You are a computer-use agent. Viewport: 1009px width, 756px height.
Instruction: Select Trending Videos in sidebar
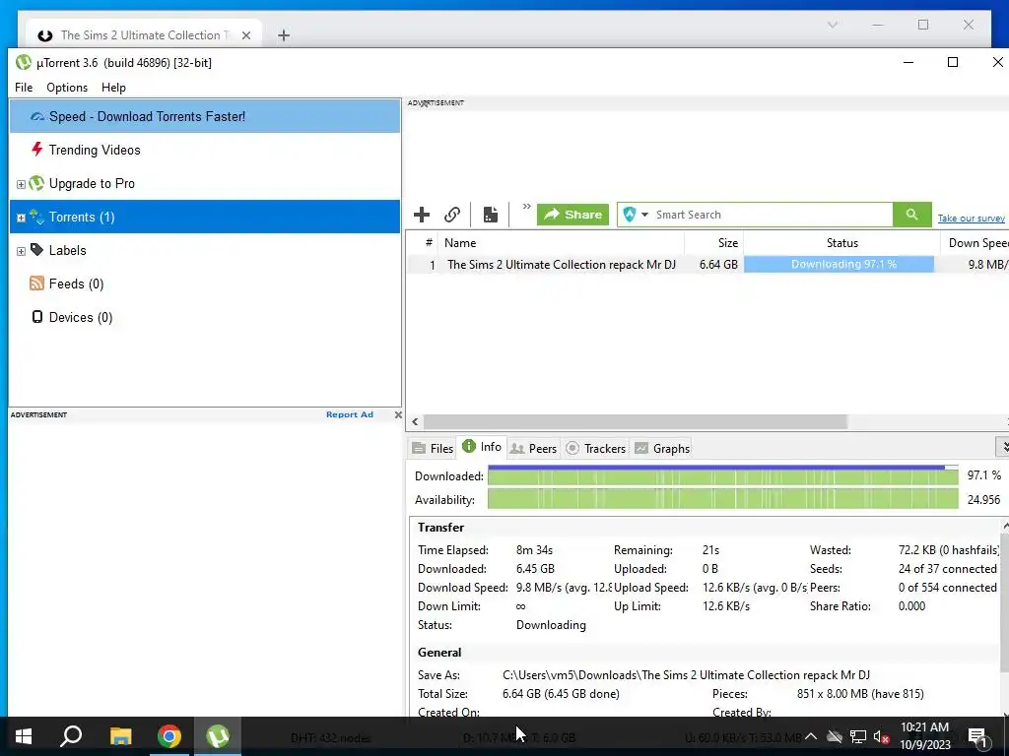tap(205, 150)
